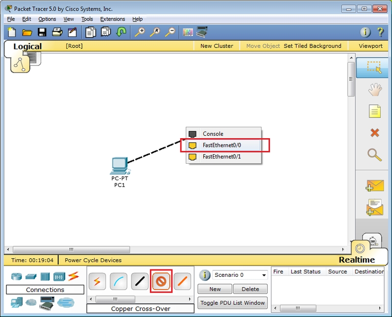Click the Add Simple PDU envelope
Image resolution: width=392 pixels, height=317 pixels.
tap(374, 186)
